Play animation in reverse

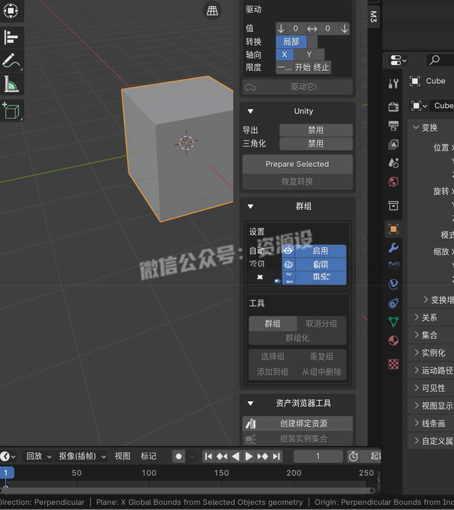pos(235,456)
